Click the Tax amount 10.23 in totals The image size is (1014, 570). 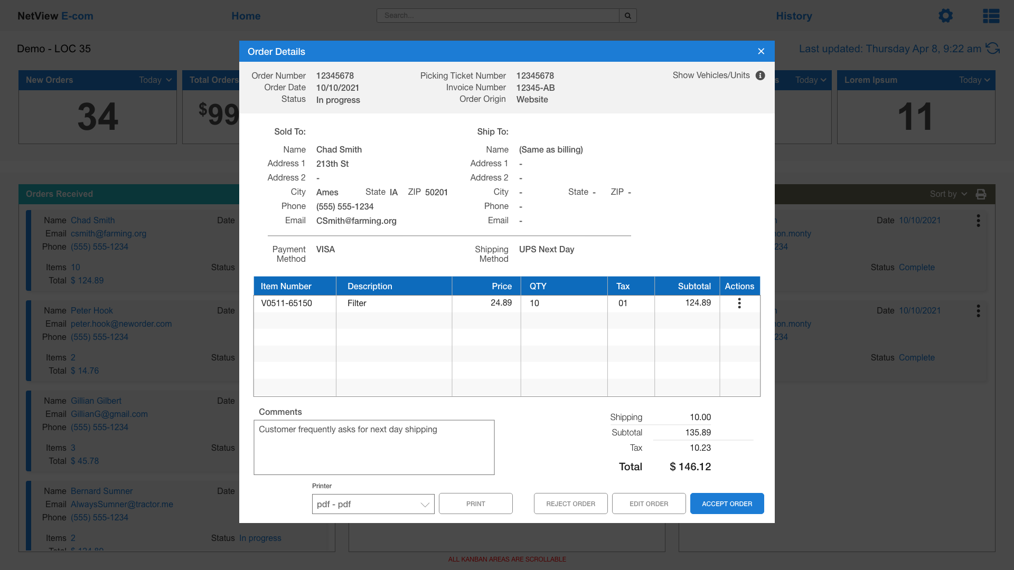point(700,448)
